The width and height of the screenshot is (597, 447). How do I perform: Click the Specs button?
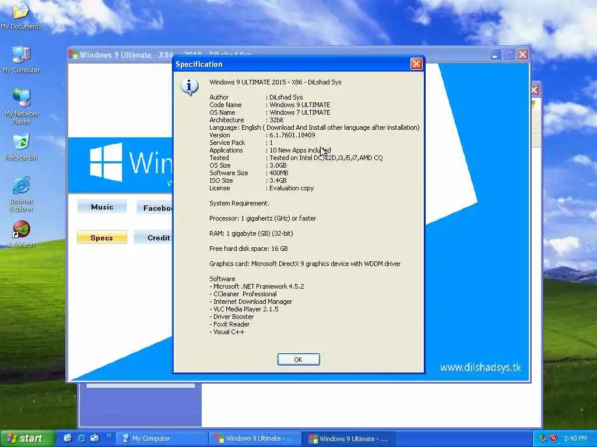pos(101,237)
